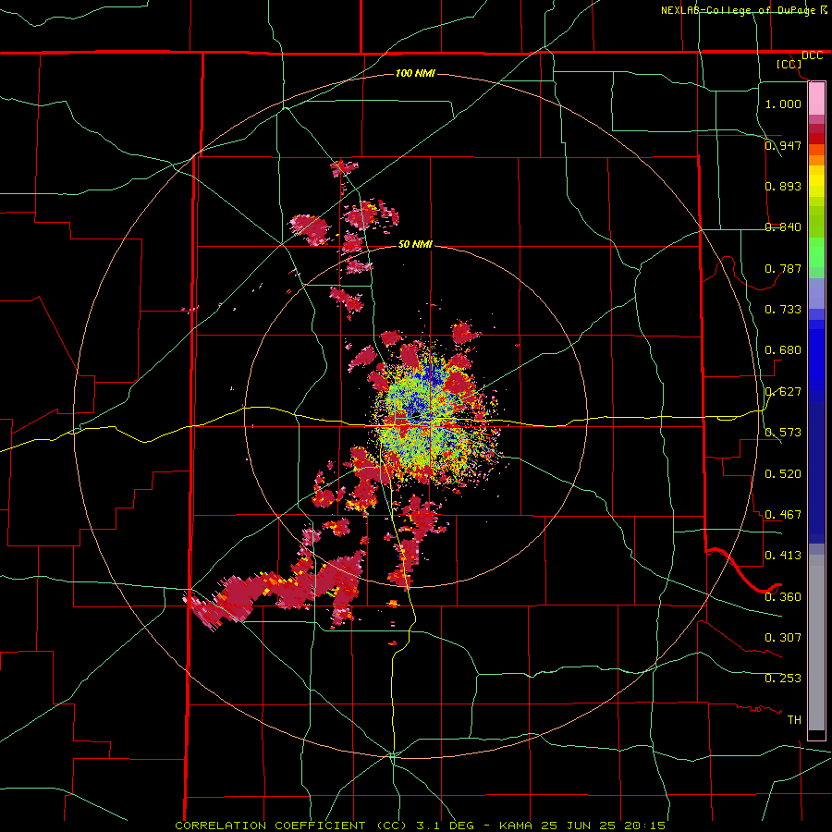Select the 0.627 legend value
This screenshot has height=832, width=832.
coord(783,391)
